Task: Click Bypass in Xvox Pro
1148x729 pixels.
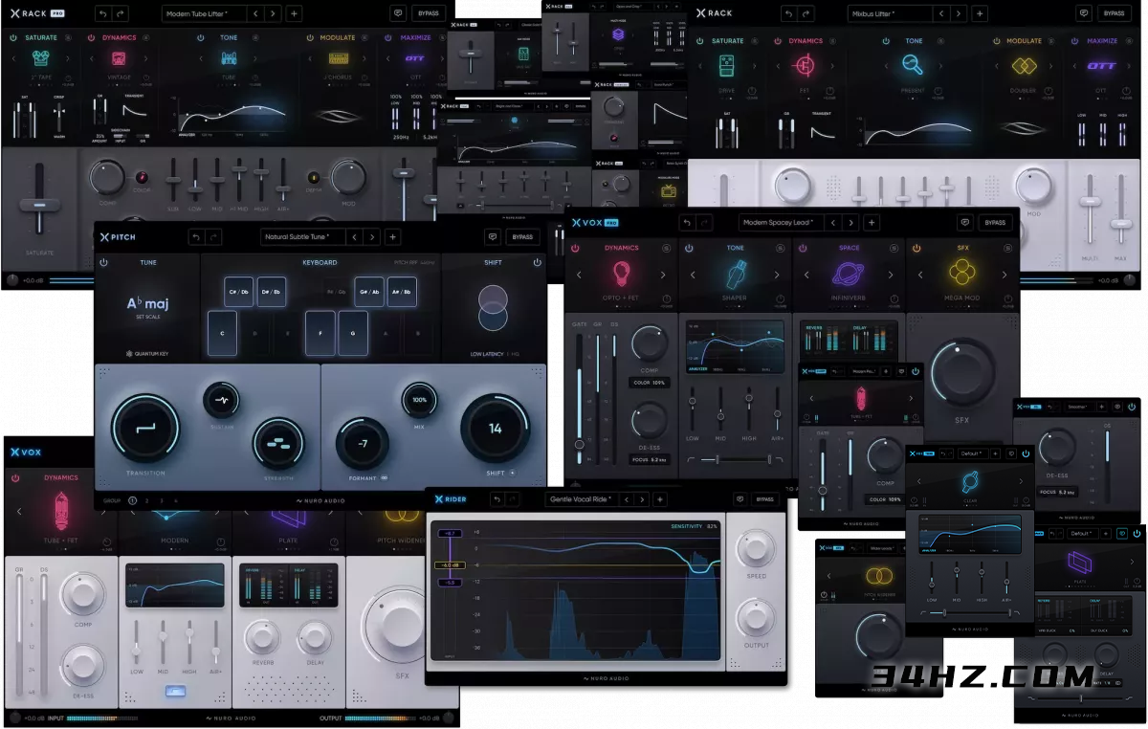Action: coord(995,222)
